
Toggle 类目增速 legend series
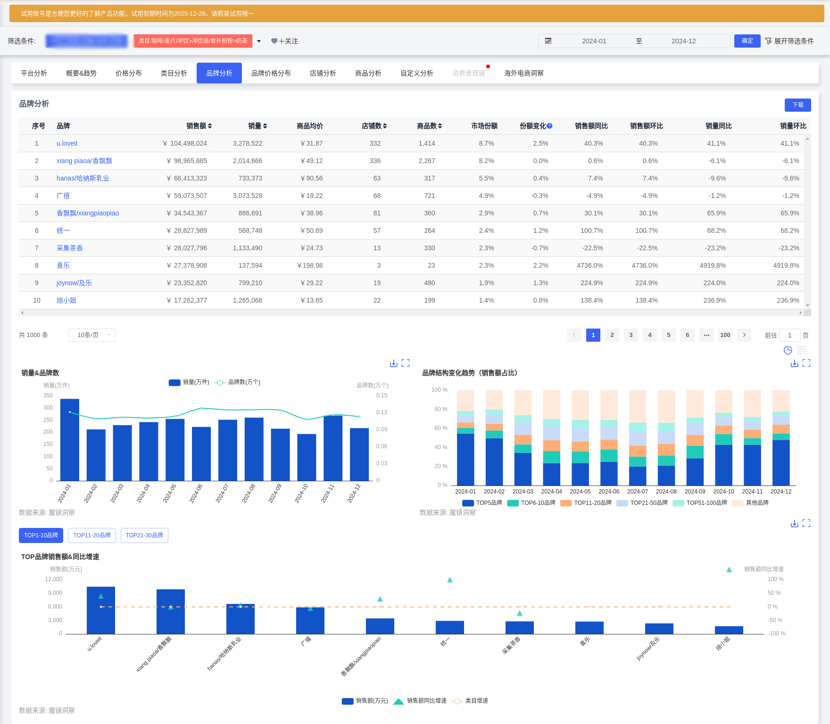[470, 701]
